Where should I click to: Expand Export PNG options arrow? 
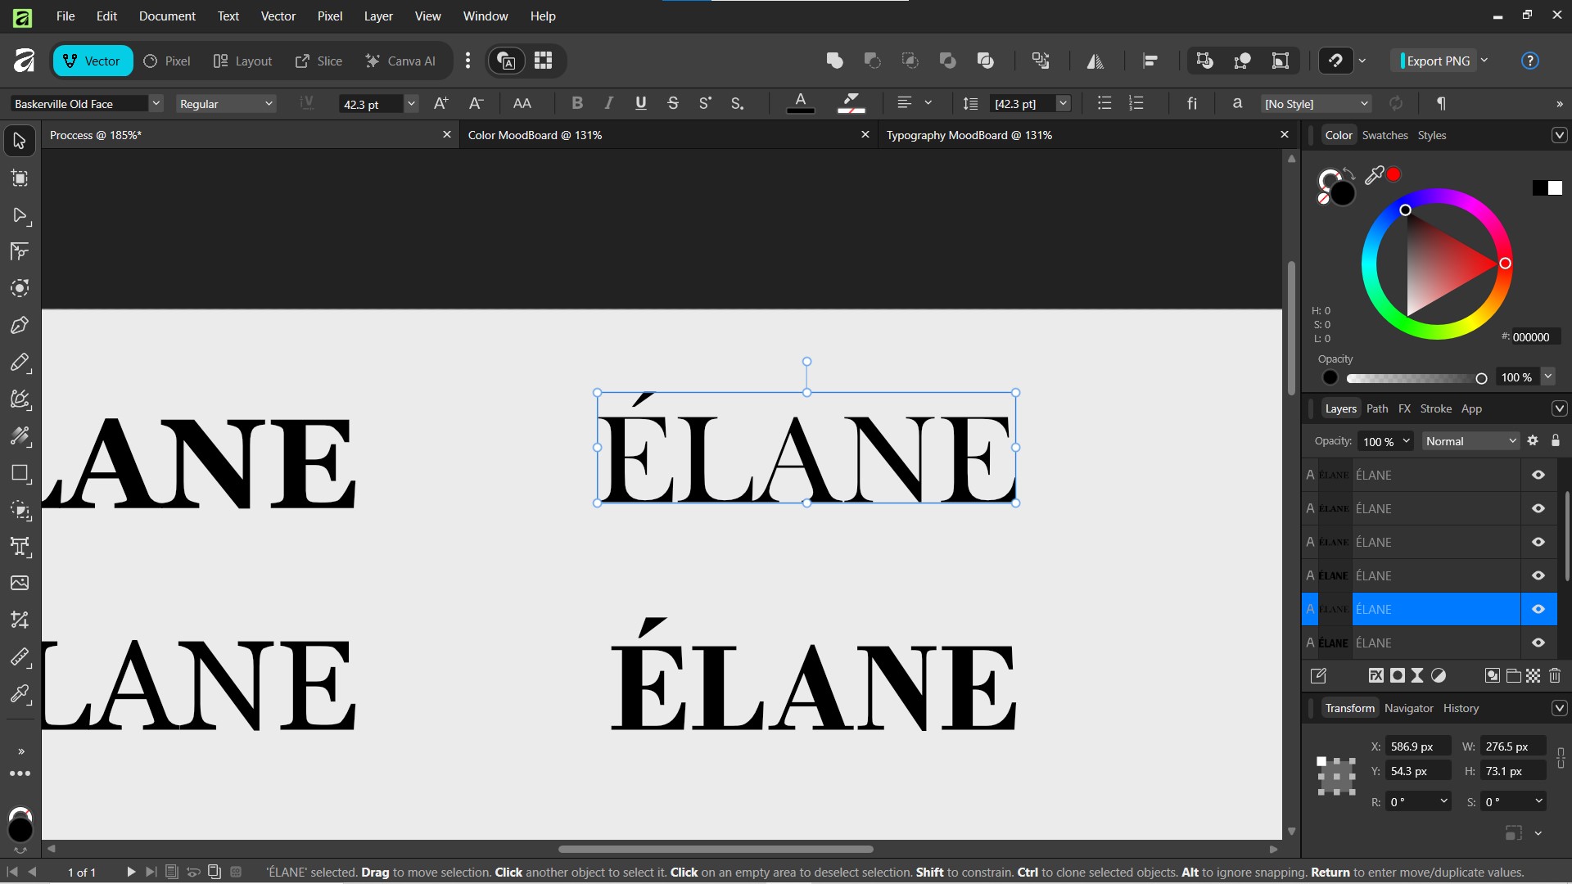point(1484,61)
